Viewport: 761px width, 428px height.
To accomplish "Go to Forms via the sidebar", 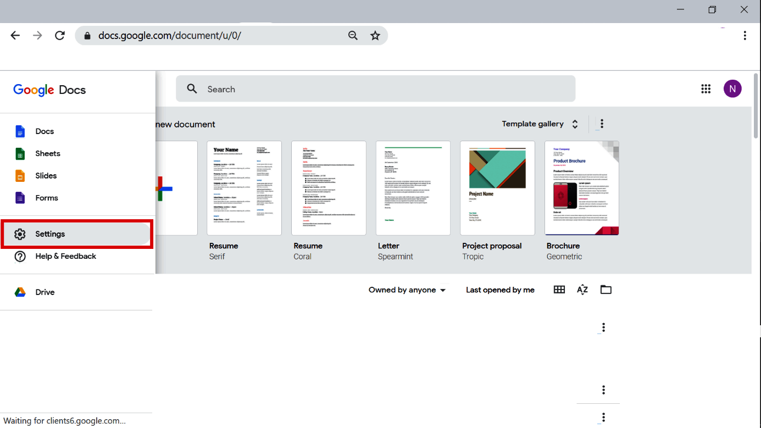I will [47, 198].
